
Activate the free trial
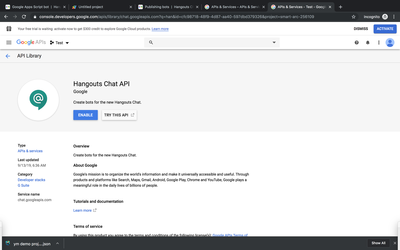pos(385,29)
